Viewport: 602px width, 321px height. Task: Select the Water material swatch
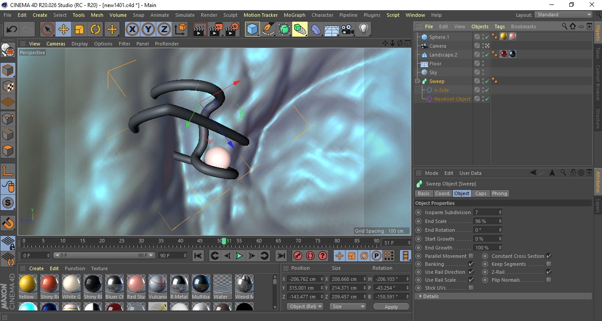pyautogui.click(x=222, y=287)
